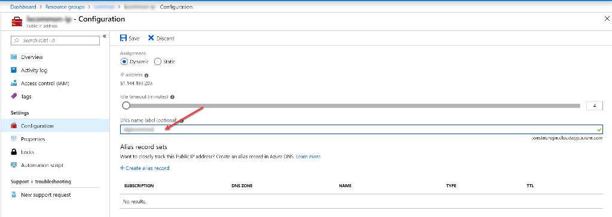Click the Save disk icon
The image size is (612, 217).
tap(123, 38)
